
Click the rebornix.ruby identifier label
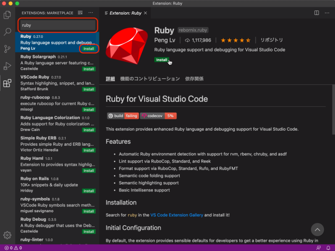[193, 30]
